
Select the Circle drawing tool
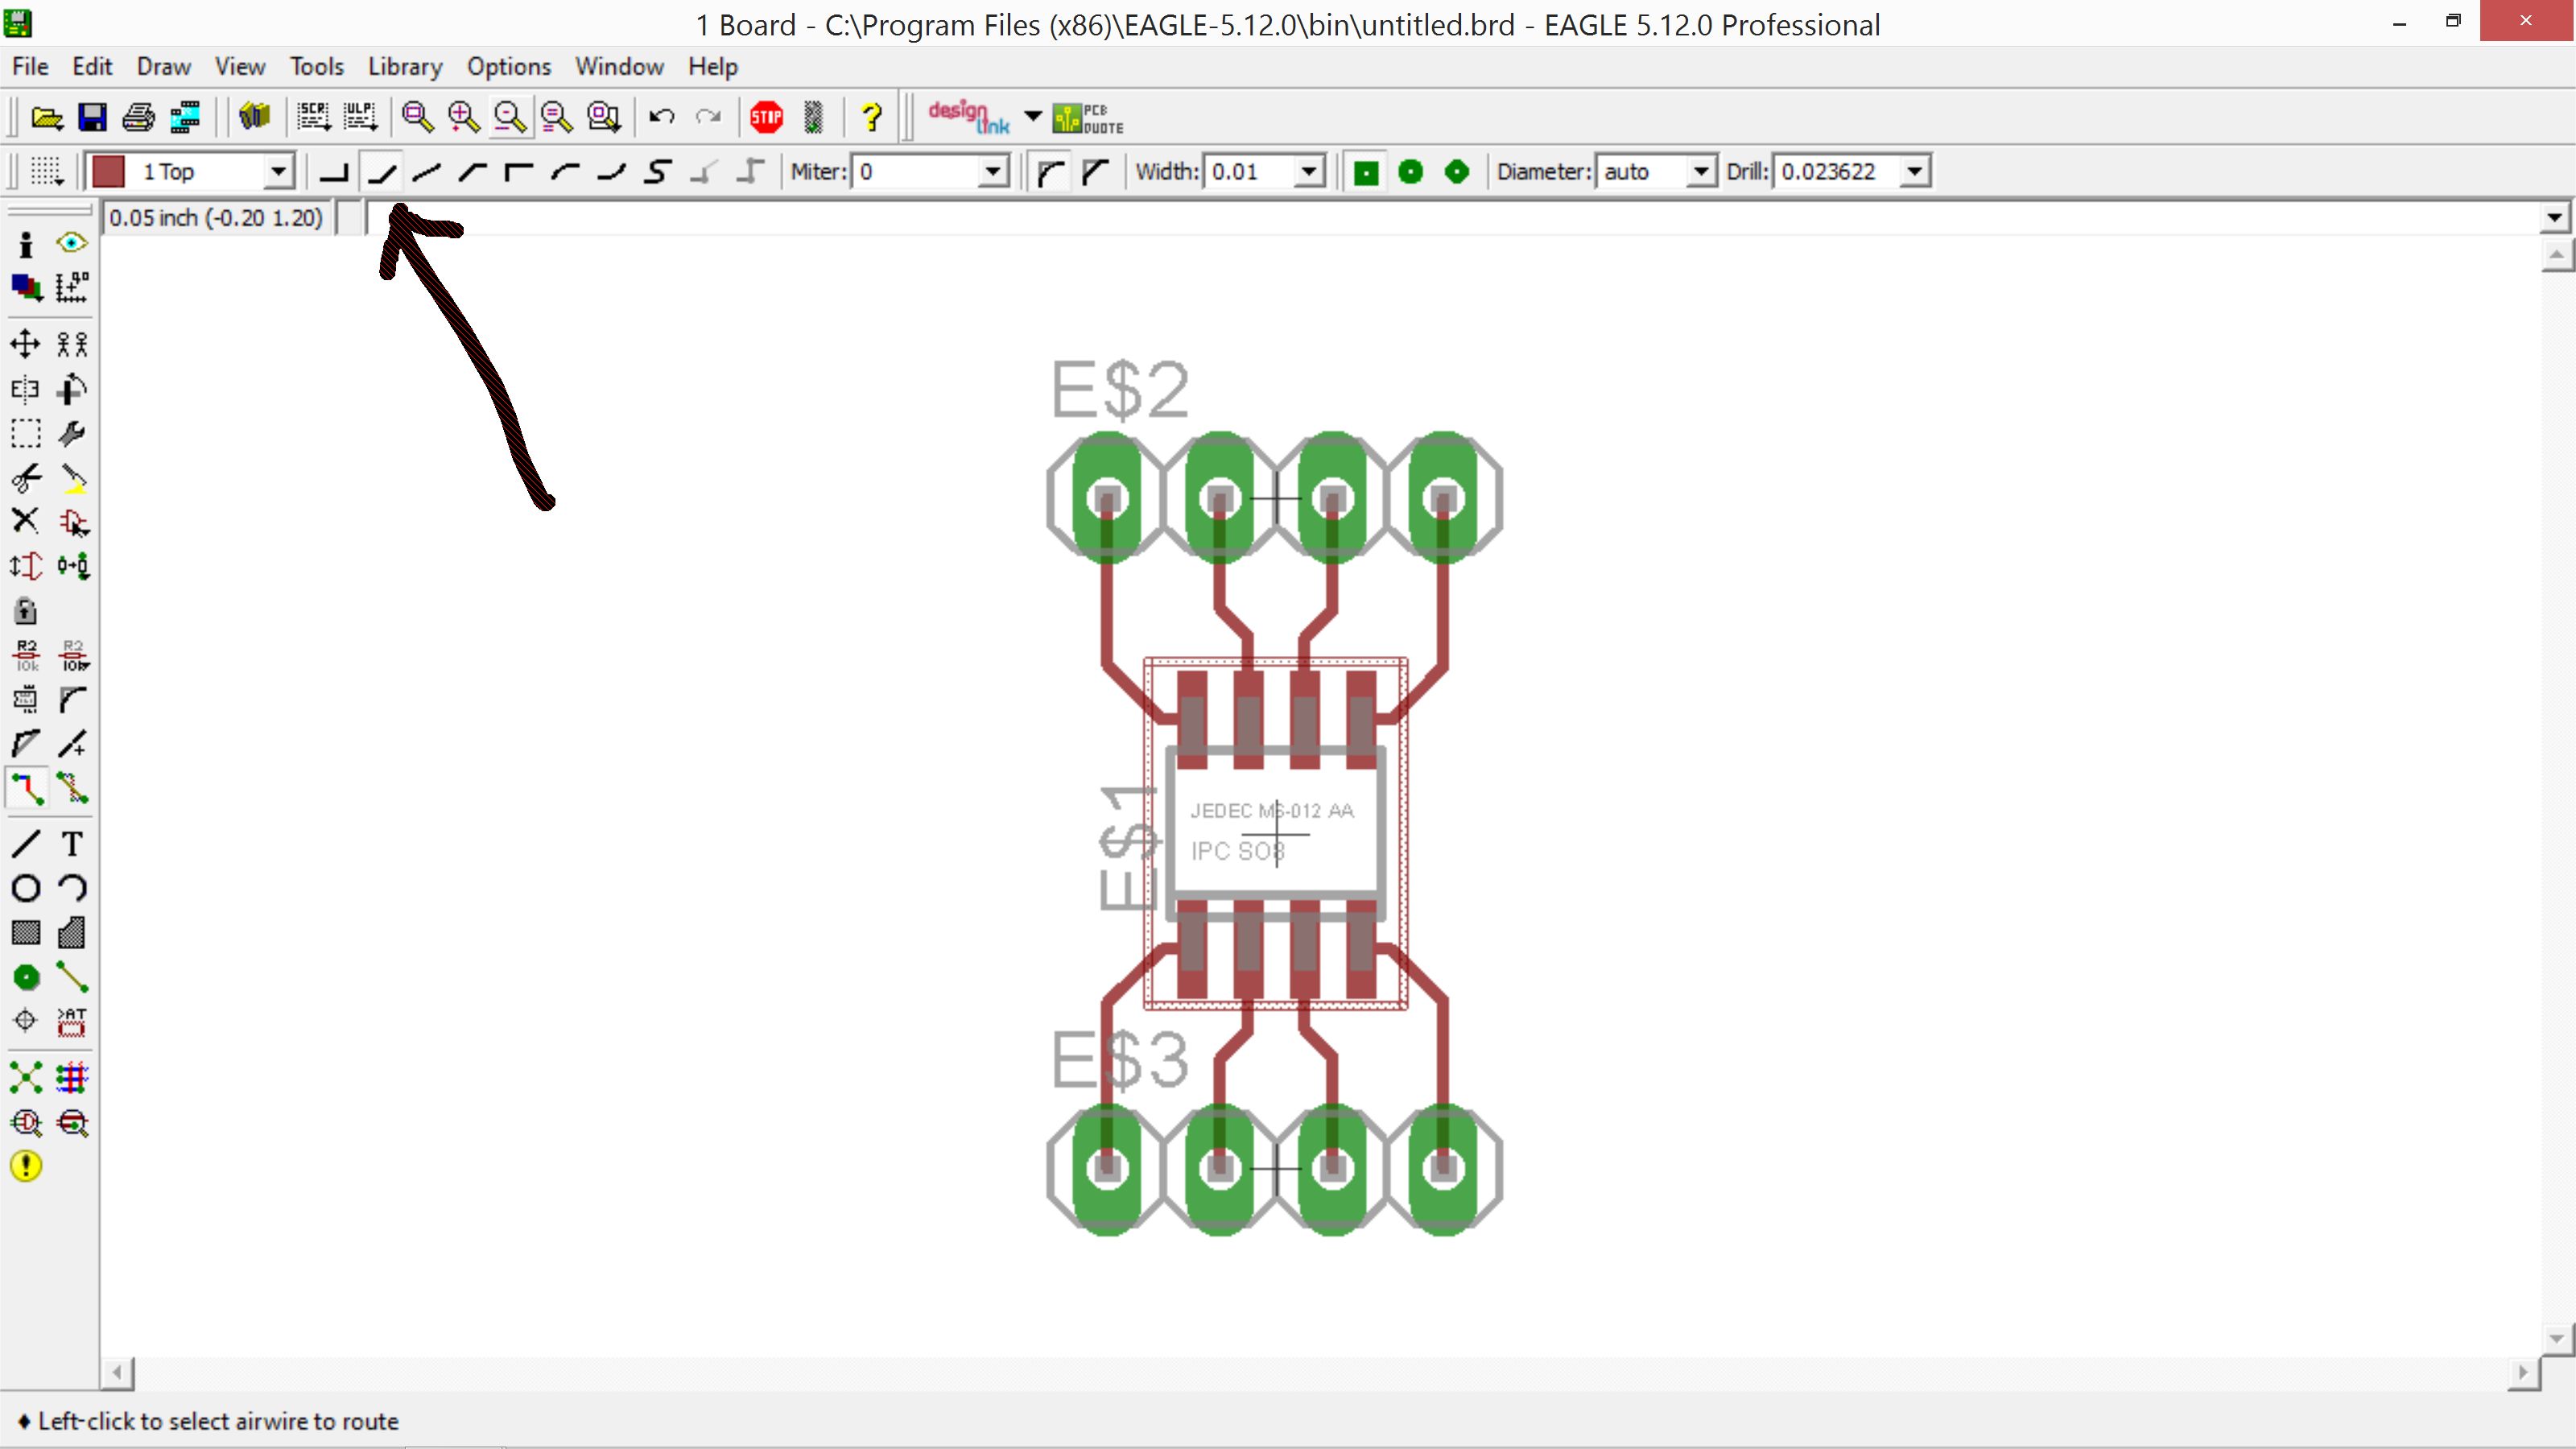click(x=26, y=889)
